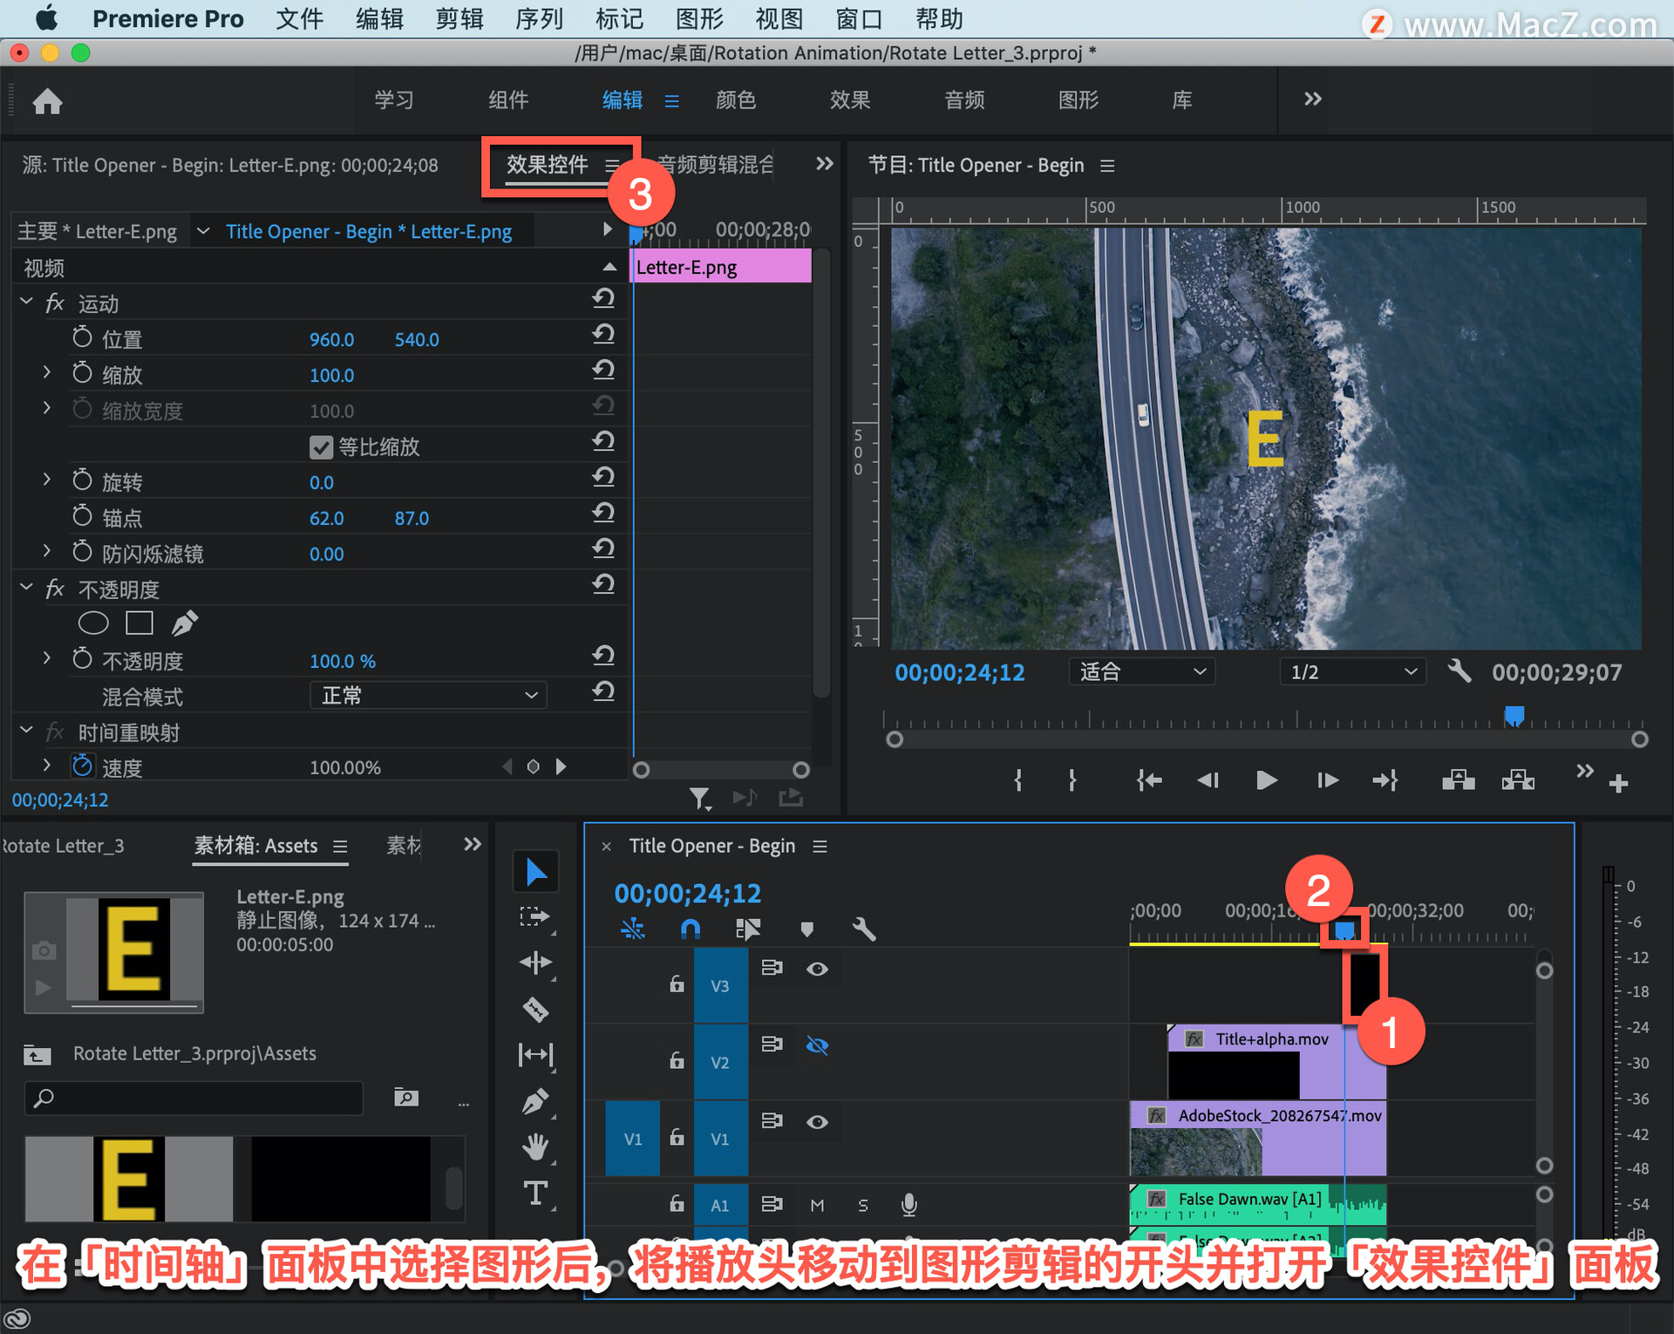1674x1334 pixels.
Task: Open the 图形 menu in menu bar
Action: (x=698, y=18)
